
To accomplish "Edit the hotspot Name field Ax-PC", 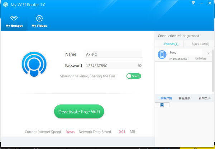I will [x=113, y=54].
